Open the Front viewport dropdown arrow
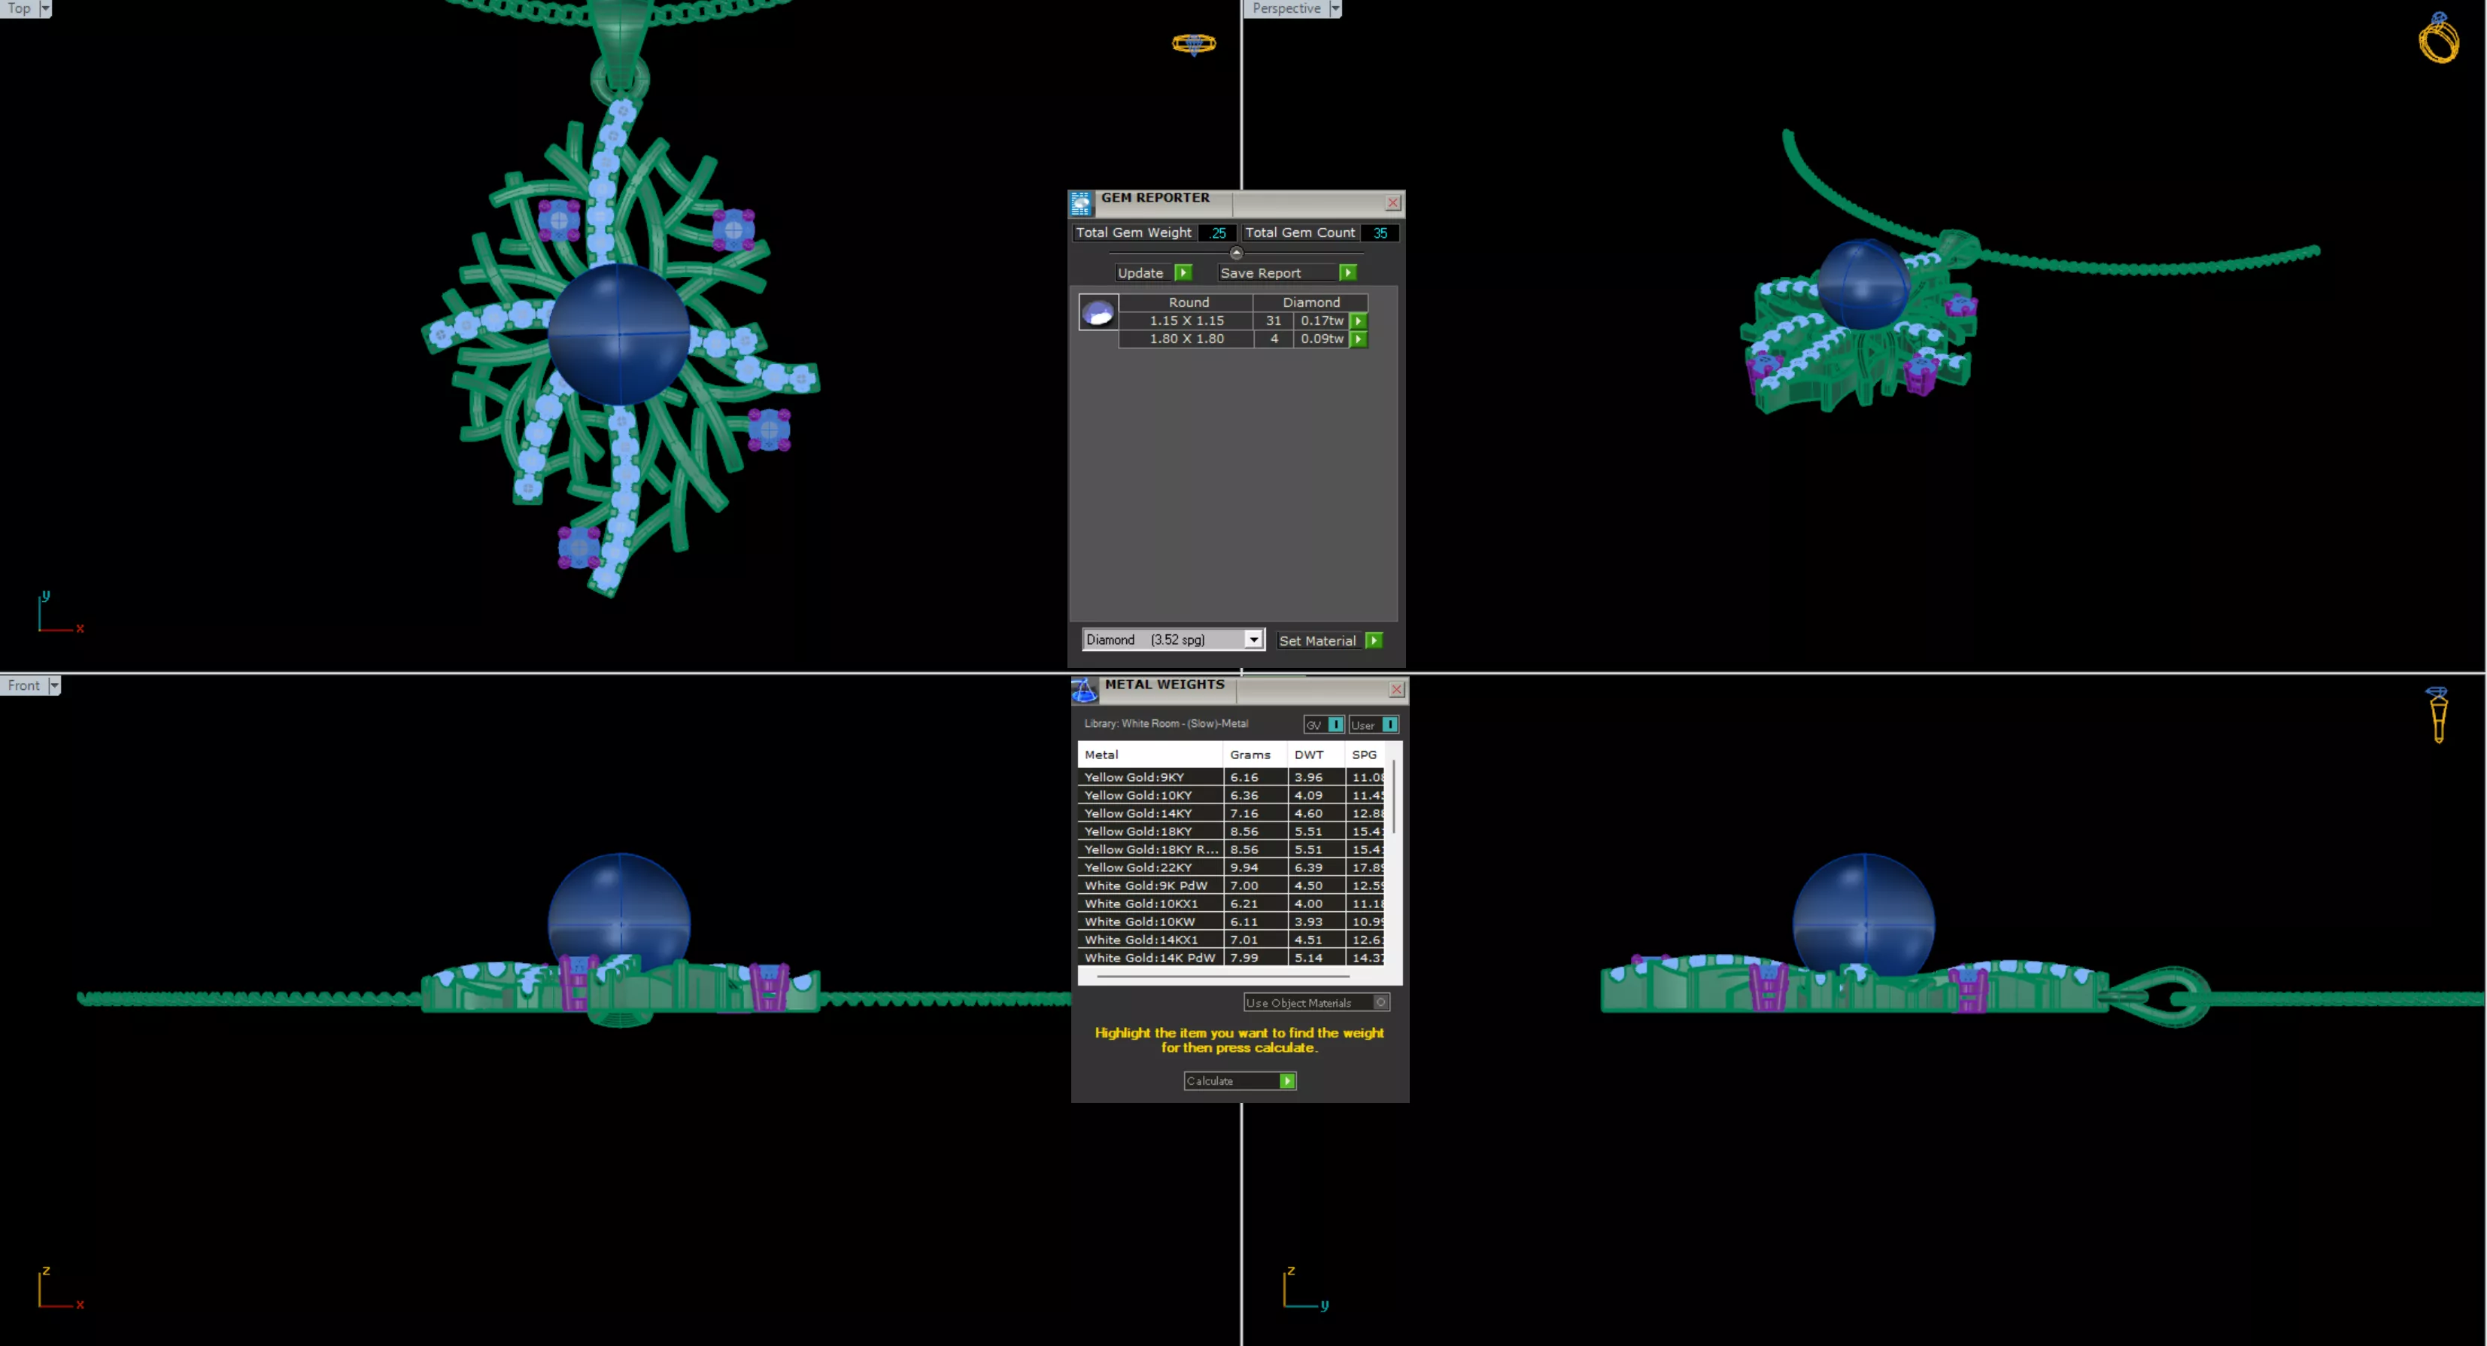This screenshot has height=1346, width=2487. pyautogui.click(x=54, y=685)
